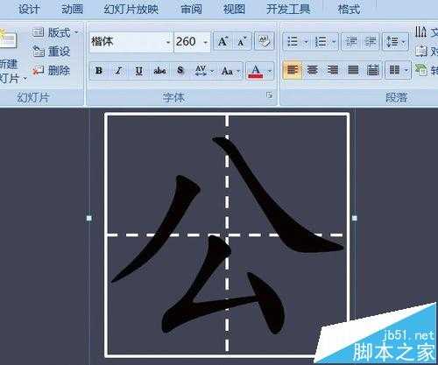Justify the text

(353, 70)
